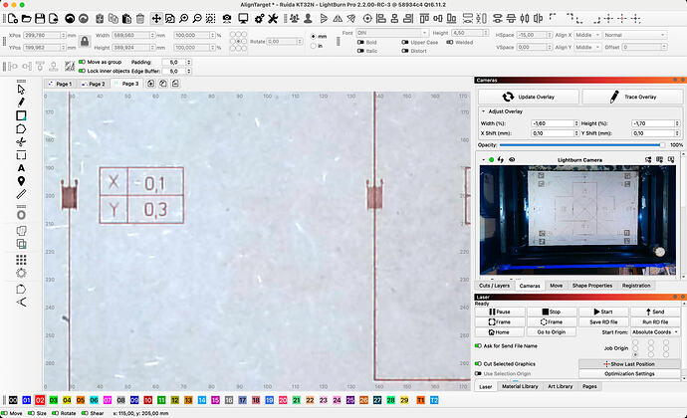This screenshot has width=687, height=418.
Task: Click the XPos input field
Action: (44, 35)
